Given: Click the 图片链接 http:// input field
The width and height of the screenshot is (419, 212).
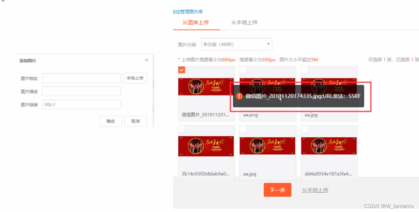Looking at the screenshot, I should click(82, 105).
